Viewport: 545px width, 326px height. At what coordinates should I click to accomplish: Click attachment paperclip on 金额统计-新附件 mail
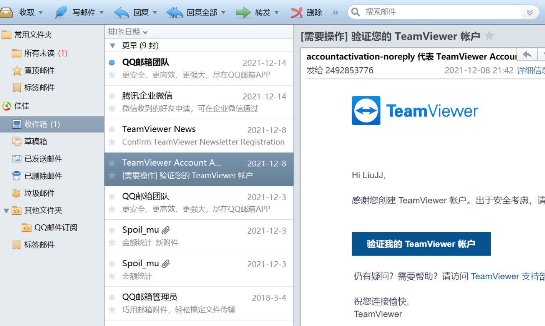(165, 230)
